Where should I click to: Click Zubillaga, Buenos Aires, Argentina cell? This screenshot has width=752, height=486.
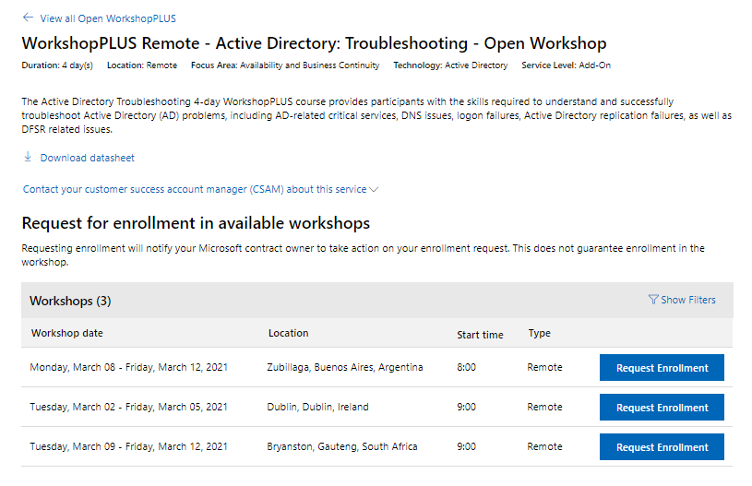[x=345, y=367]
